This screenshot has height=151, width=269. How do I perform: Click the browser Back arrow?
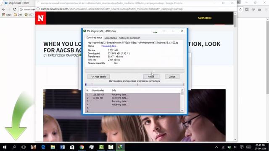click(4, 9)
